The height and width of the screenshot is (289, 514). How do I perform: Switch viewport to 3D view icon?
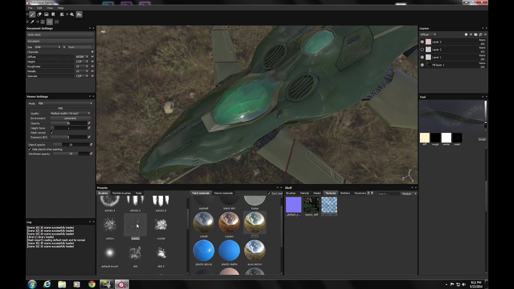50,22
